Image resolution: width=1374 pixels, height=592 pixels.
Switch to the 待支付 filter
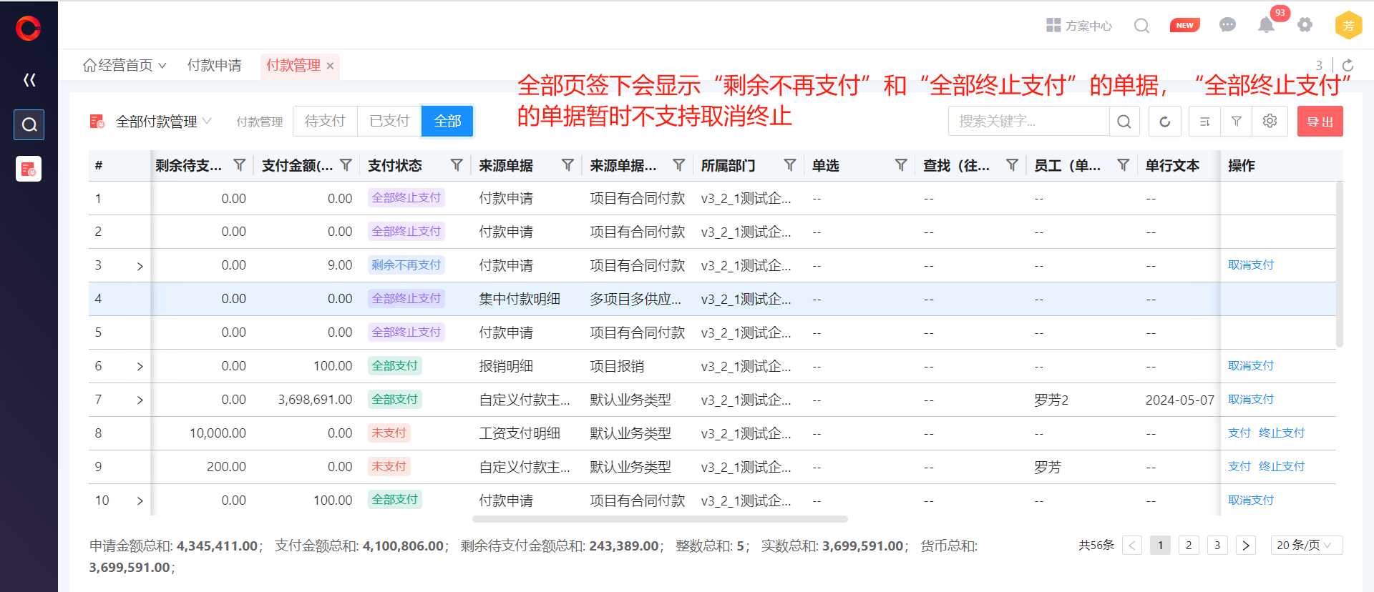coord(325,121)
